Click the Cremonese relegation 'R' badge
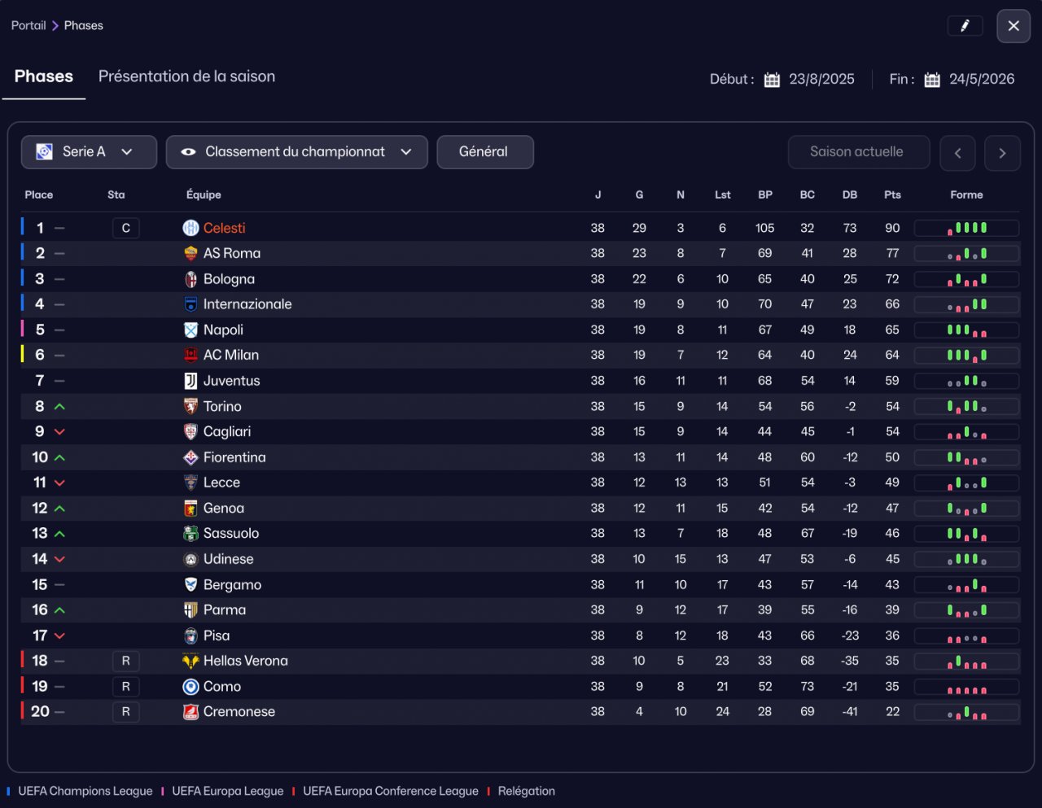The height and width of the screenshot is (808, 1042). click(x=126, y=712)
